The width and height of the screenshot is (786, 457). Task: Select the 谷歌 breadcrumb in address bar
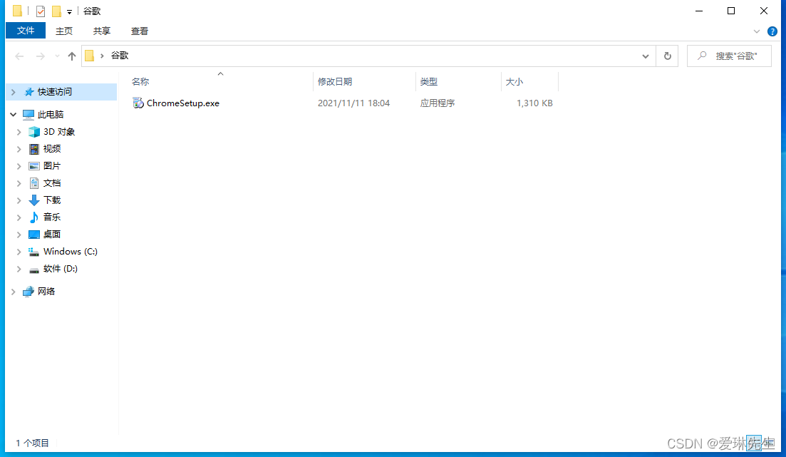click(x=120, y=56)
